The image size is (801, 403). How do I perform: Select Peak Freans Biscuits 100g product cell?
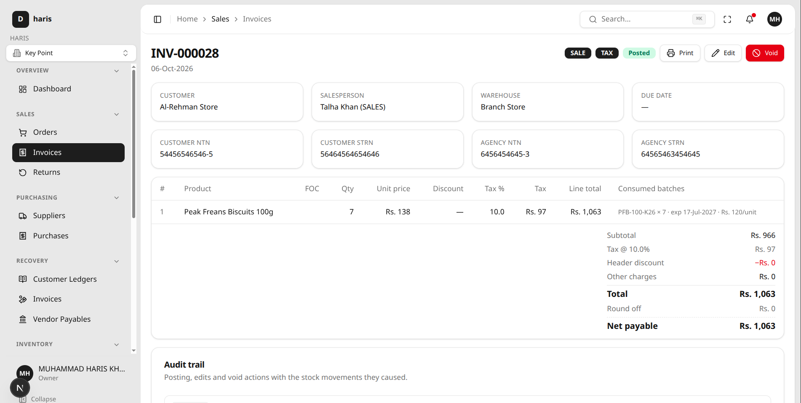pyautogui.click(x=229, y=212)
